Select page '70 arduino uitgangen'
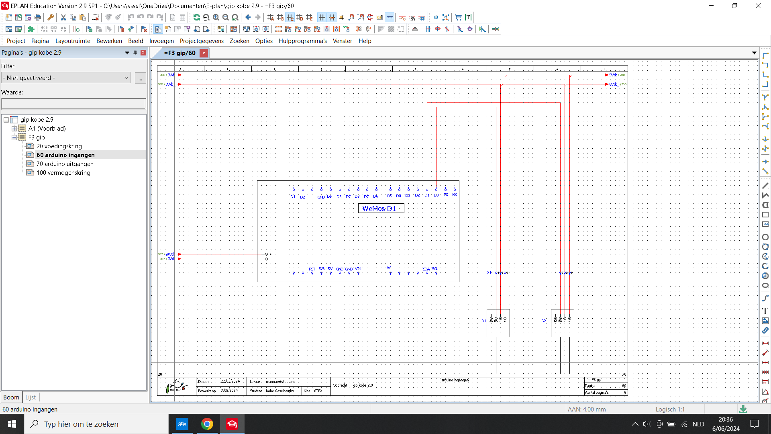771x434 pixels. pyautogui.click(x=65, y=164)
